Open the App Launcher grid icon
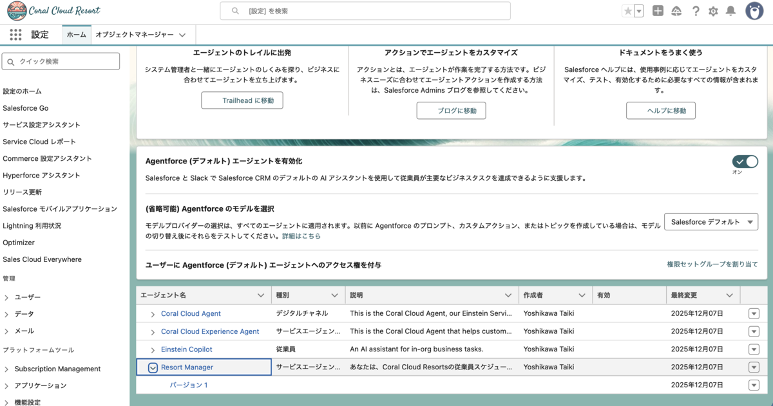The height and width of the screenshot is (406, 773). tap(15, 35)
